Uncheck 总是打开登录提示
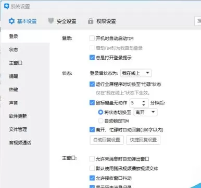This screenshot has height=188, width=201. tap(92, 58)
